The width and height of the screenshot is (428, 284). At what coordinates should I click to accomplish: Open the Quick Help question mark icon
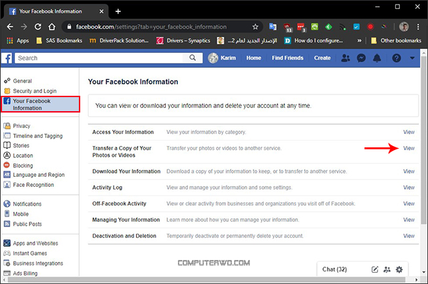tap(397, 58)
